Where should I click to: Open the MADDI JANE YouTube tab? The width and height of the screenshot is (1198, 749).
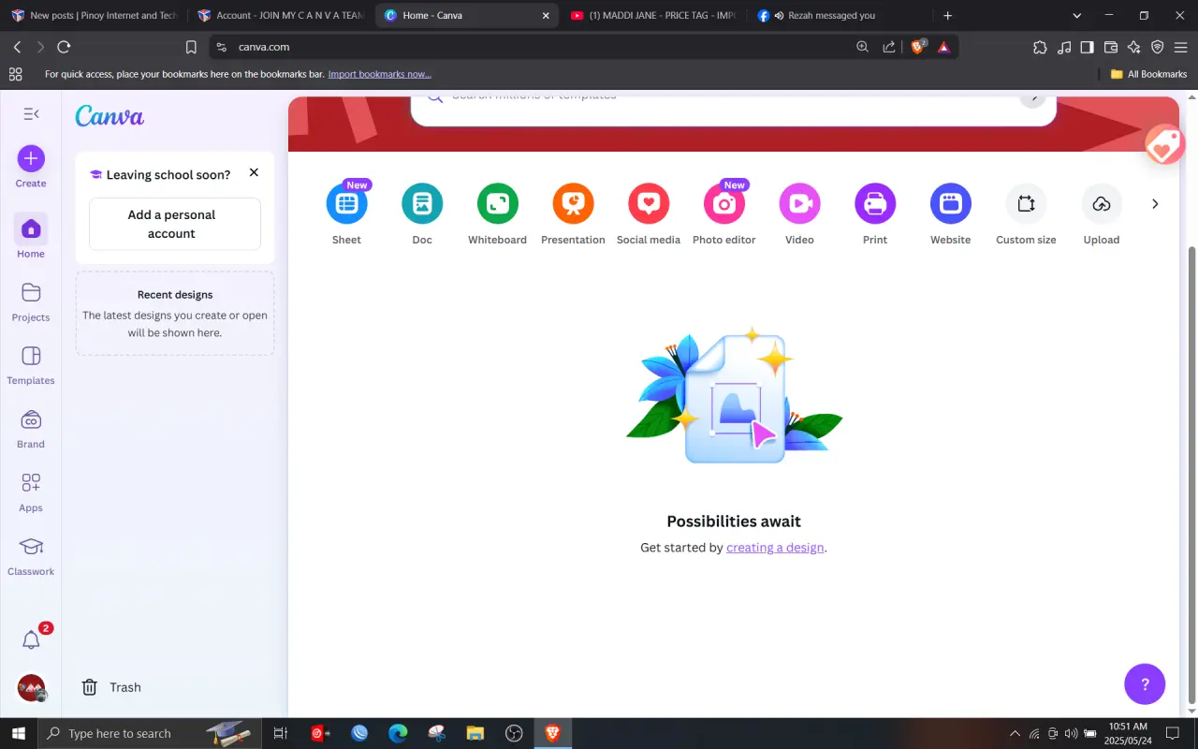(x=652, y=15)
